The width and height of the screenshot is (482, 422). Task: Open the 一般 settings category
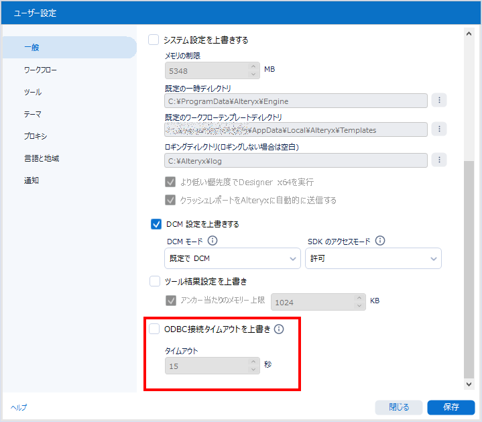(x=69, y=48)
